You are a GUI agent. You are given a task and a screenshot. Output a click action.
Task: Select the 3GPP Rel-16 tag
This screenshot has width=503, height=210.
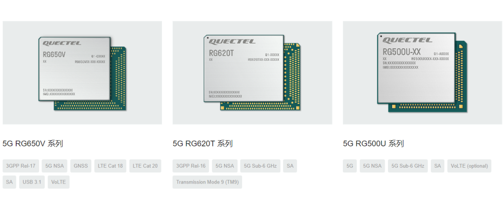coord(191,166)
